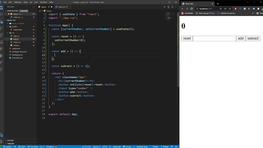Click the JavaScript language mode in status bar
Image resolution: width=263 pixels, height=148 pixels.
pos(117,147)
